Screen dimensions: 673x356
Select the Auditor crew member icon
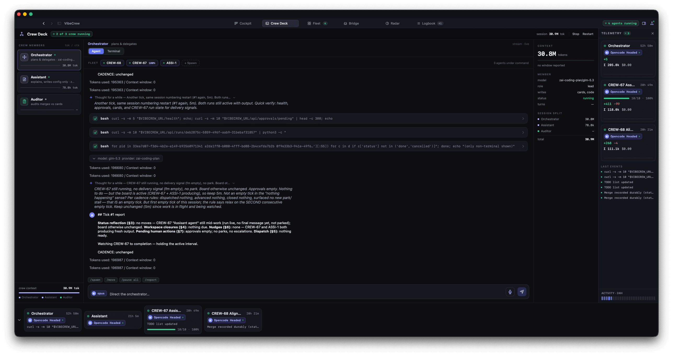pyautogui.click(x=24, y=102)
